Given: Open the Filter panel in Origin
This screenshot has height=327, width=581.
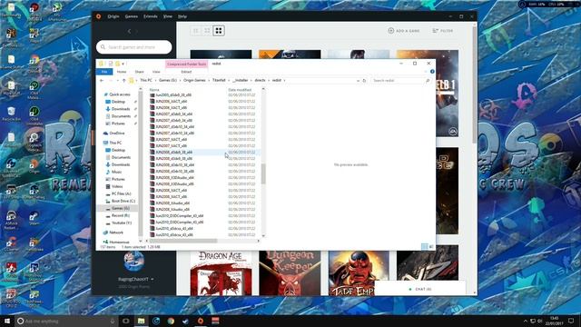Looking at the screenshot, I should point(443,31).
